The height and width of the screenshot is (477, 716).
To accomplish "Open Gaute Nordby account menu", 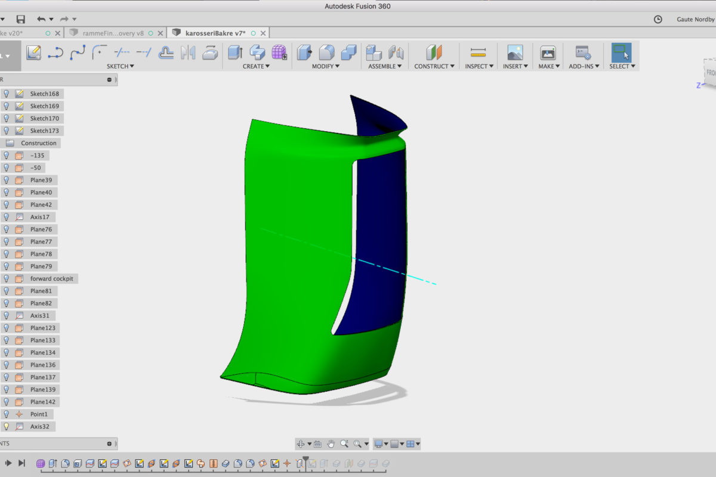I will [x=696, y=20].
